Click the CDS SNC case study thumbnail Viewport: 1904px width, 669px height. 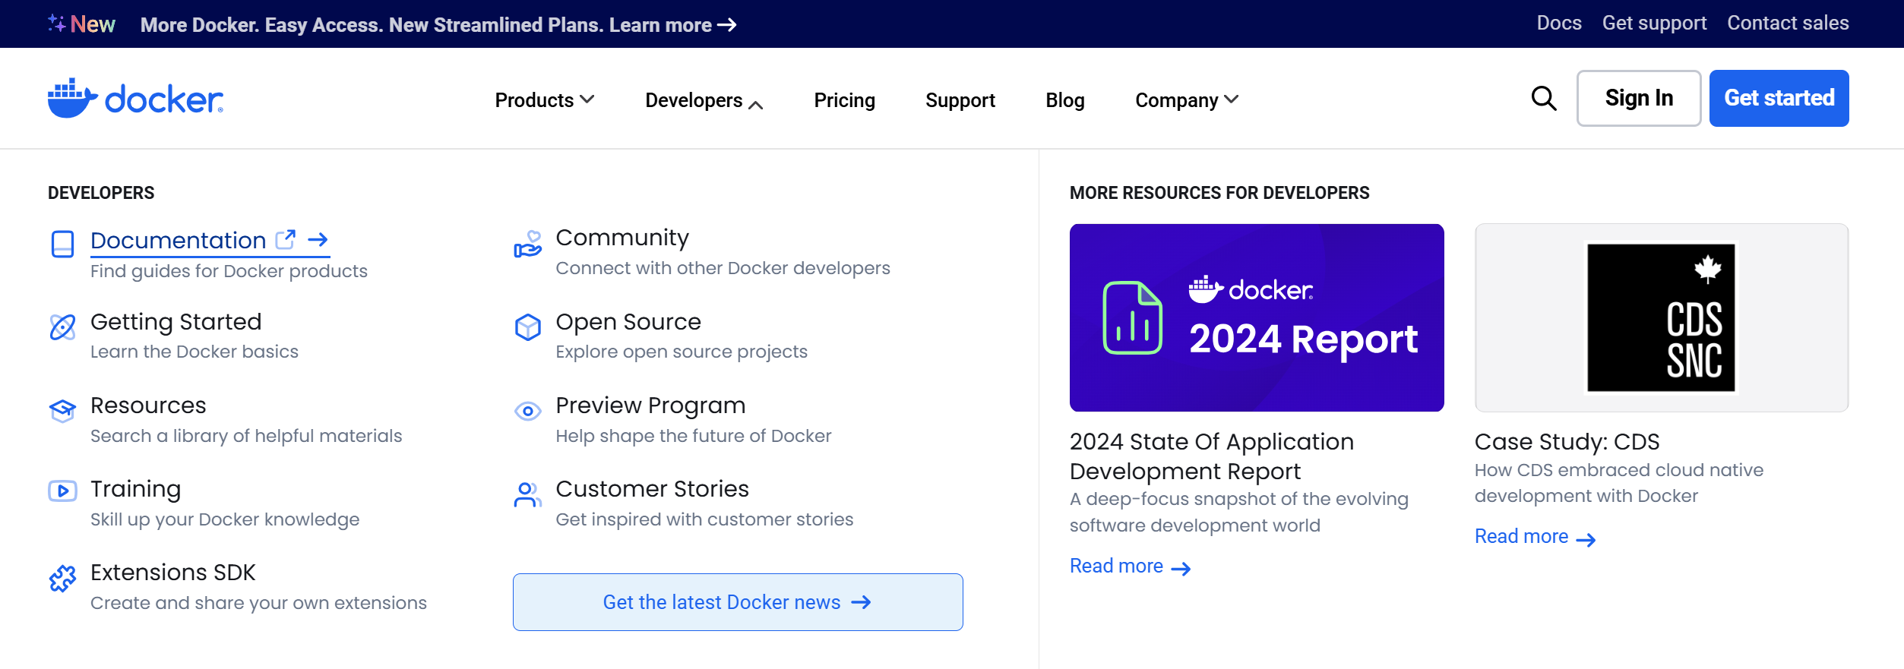click(x=1662, y=317)
